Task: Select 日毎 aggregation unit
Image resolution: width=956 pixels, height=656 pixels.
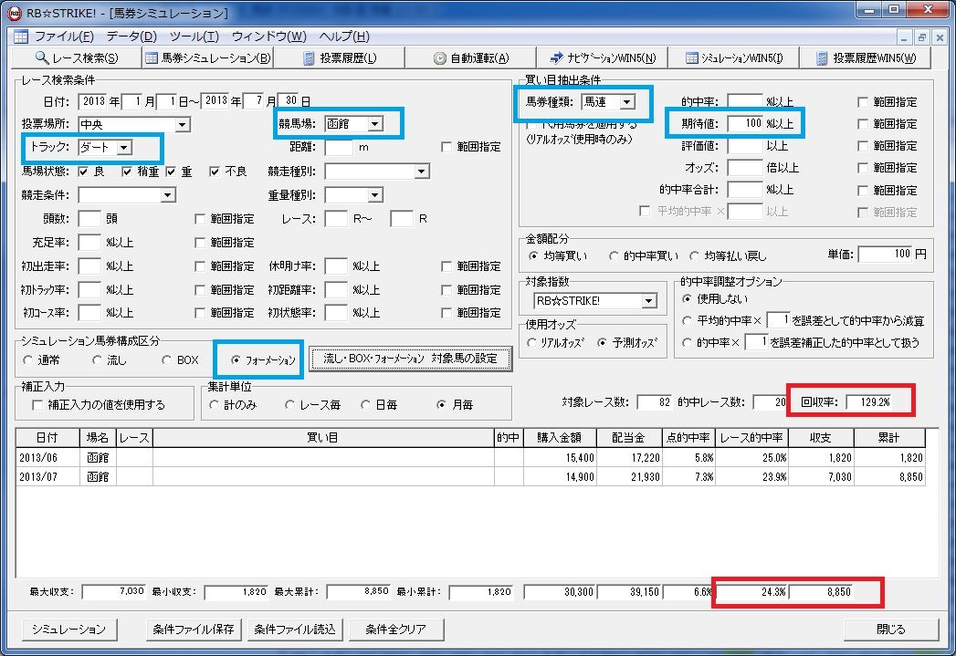Action: [365, 405]
